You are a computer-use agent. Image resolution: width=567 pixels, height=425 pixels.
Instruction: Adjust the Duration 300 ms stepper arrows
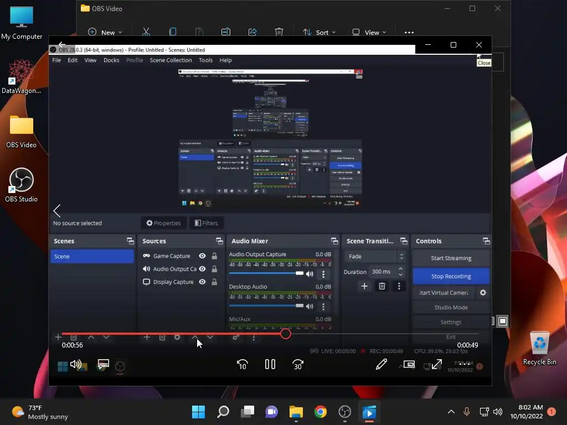pyautogui.click(x=400, y=271)
